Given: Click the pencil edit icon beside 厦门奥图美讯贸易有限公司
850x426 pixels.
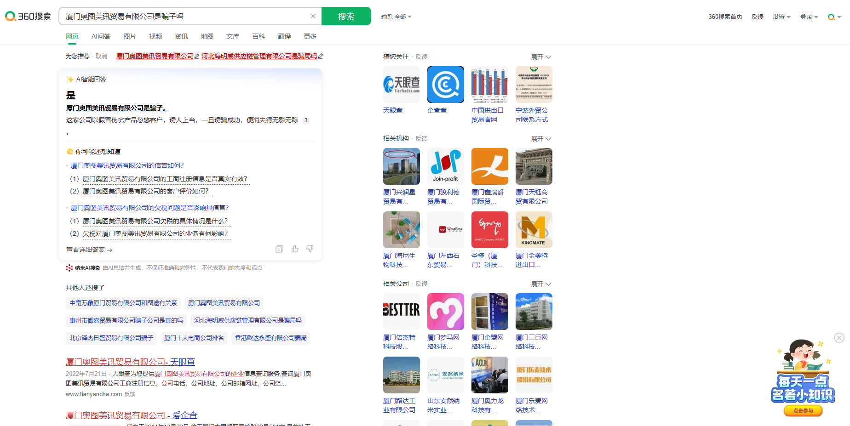Looking at the screenshot, I should 197,56.
